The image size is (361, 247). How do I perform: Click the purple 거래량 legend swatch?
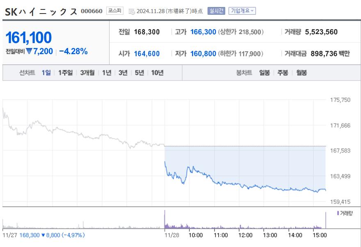pyautogui.click(x=338, y=213)
